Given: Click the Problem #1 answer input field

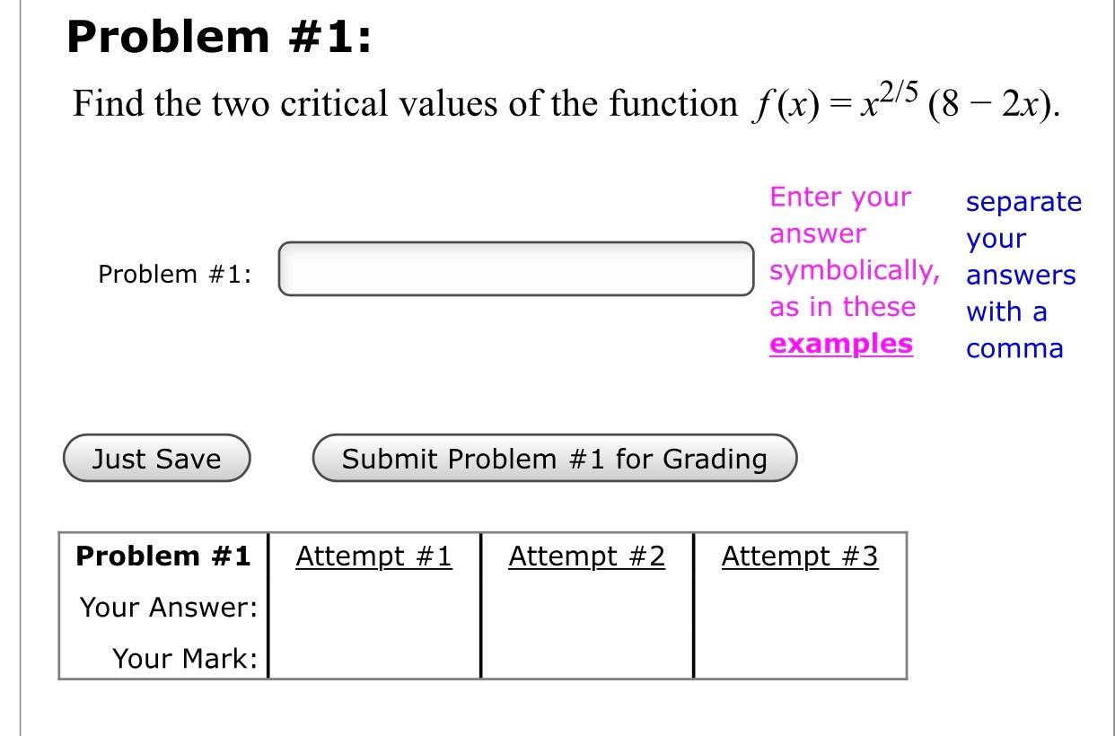Looking at the screenshot, I should 516,268.
